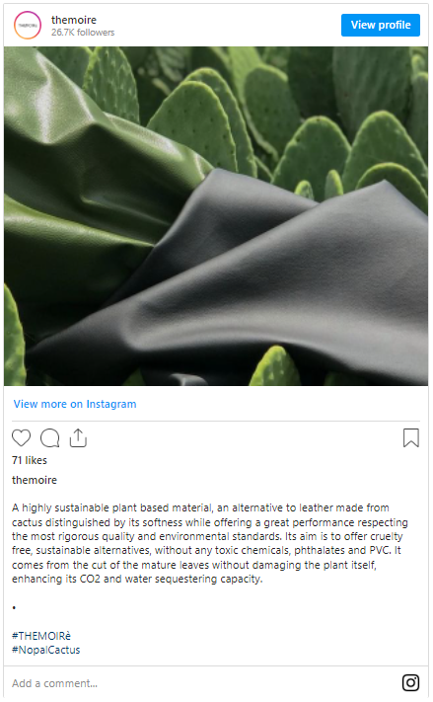Image resolution: width=433 pixels, height=702 pixels.
Task: Click the bullet separator below the caption
Action: tap(15, 607)
